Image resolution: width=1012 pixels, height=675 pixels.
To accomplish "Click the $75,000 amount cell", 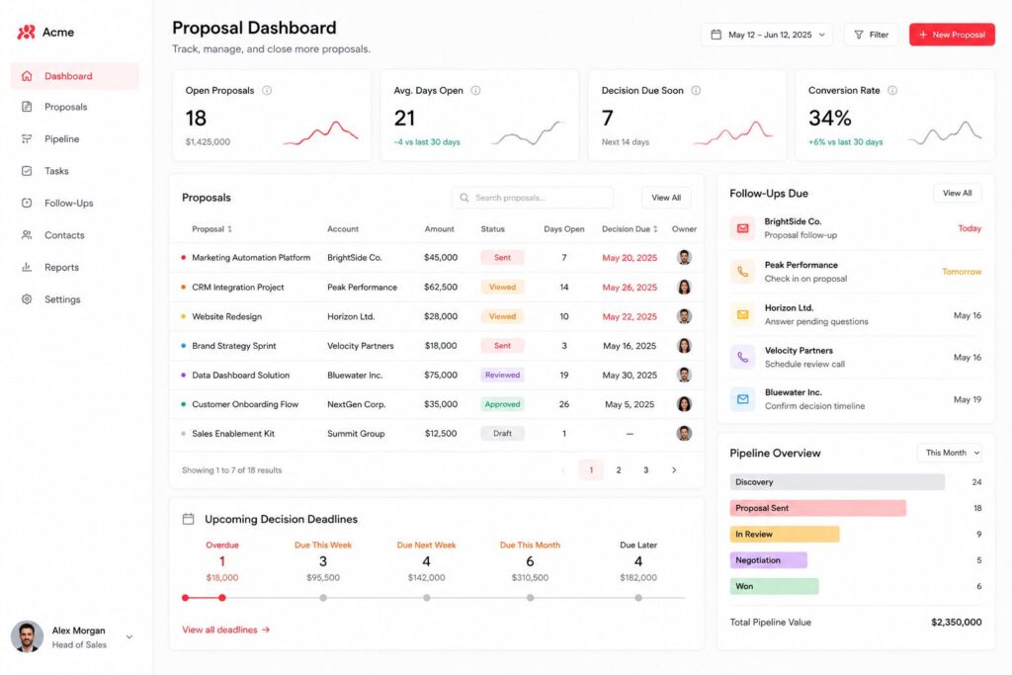I will point(441,375).
